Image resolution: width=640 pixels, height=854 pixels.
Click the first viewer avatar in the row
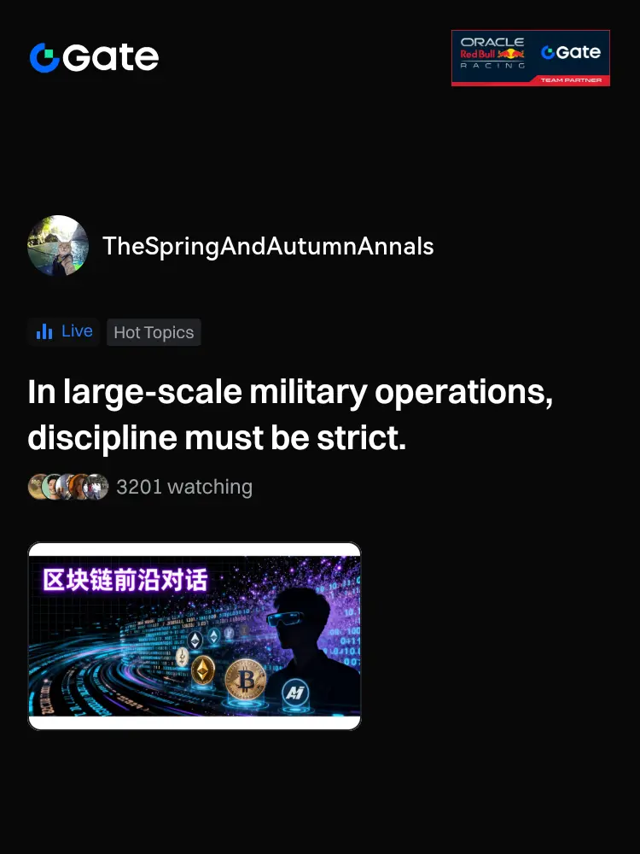(x=38, y=487)
